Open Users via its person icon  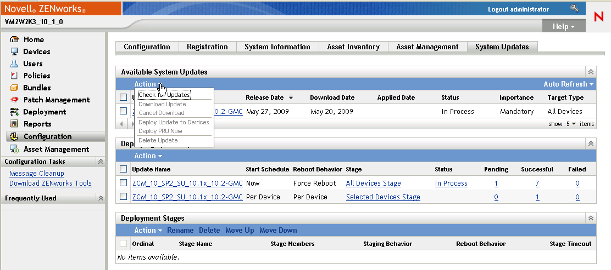14,64
